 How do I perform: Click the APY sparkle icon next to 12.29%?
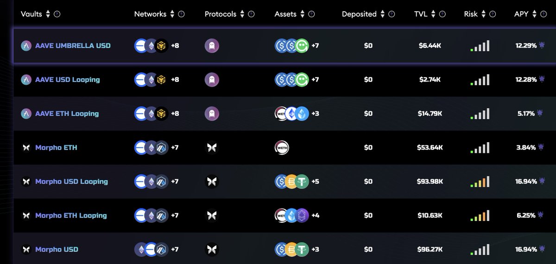coord(541,45)
